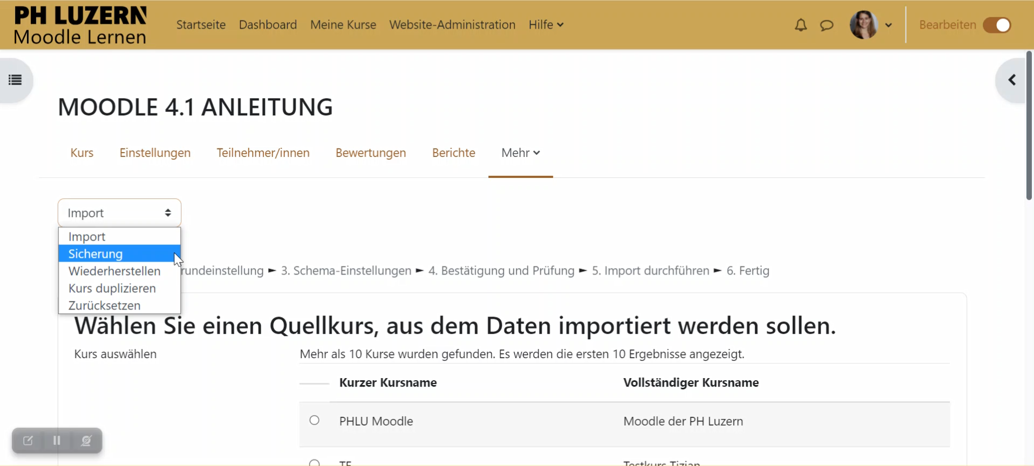Click step 4. Bestätigung und Prüfung text
This screenshot has height=466, width=1034.
[501, 271]
